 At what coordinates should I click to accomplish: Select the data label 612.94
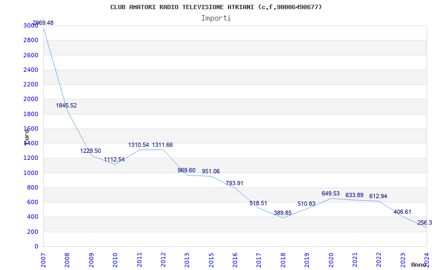pos(379,197)
